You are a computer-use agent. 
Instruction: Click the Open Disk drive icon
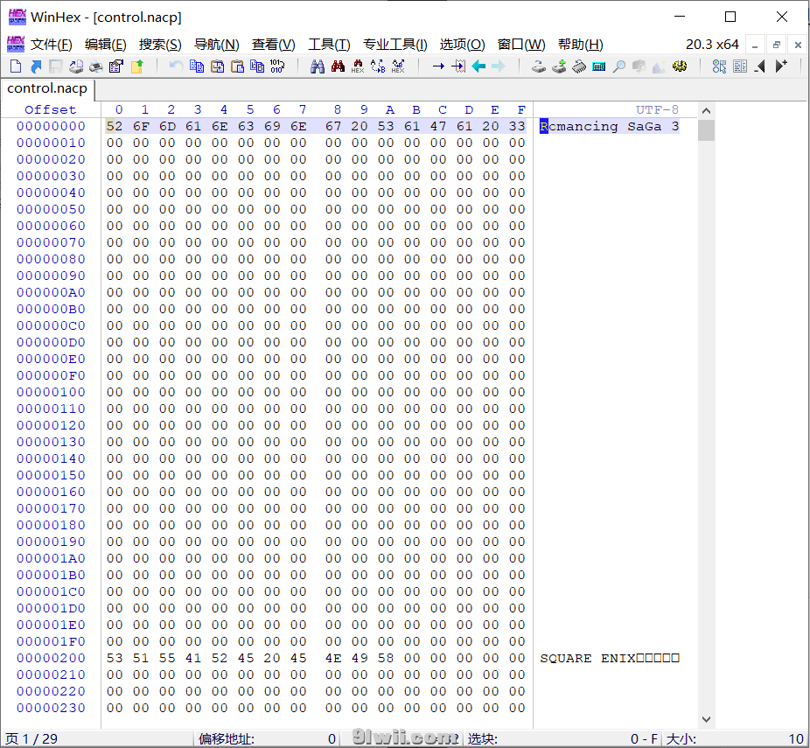(x=539, y=66)
